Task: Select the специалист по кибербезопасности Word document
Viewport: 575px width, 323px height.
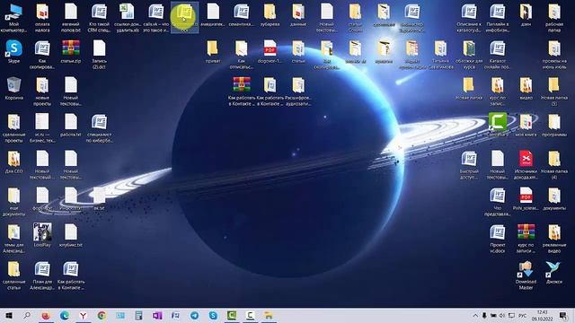Action: click(x=99, y=127)
